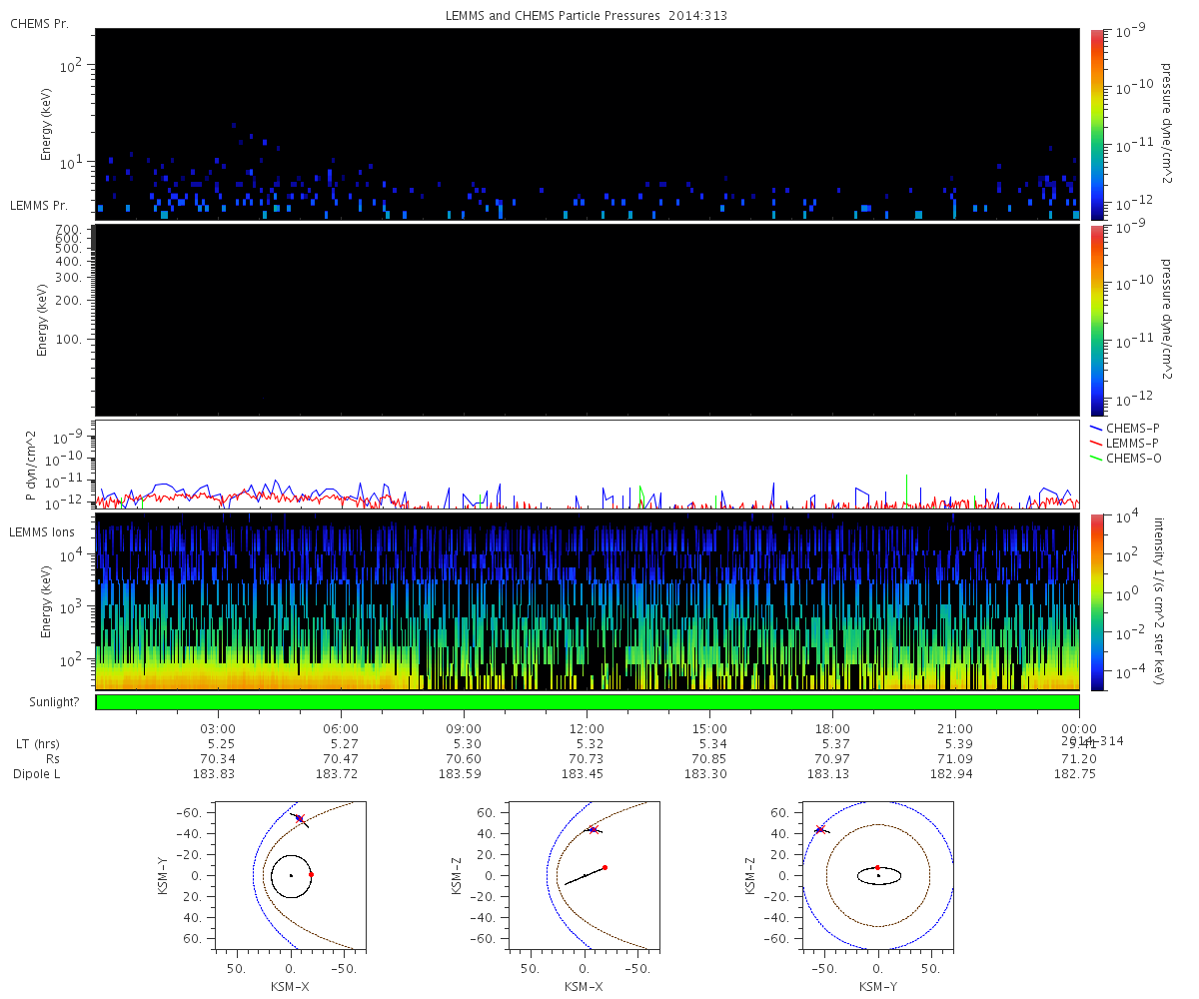Open the KSM-X versus KSM-Y orbit plot
Viewport: 1199px width, 999px height.
[x=290, y=874]
